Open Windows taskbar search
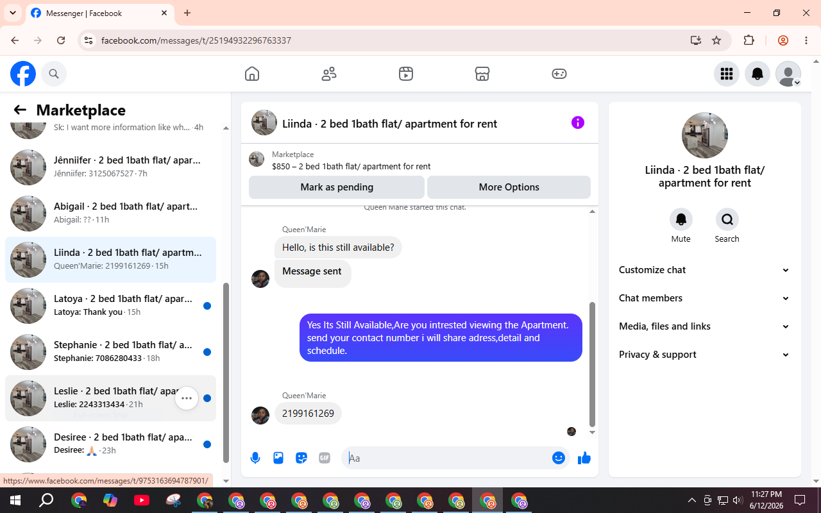The width and height of the screenshot is (821, 513). pos(46,500)
